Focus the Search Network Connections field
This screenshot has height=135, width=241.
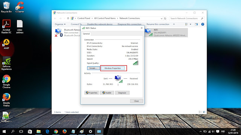click(x=187, y=18)
